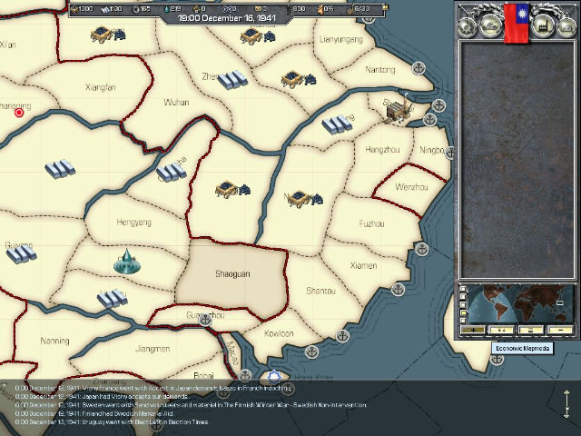Select the red capital marker at Chongqing

click(x=19, y=113)
